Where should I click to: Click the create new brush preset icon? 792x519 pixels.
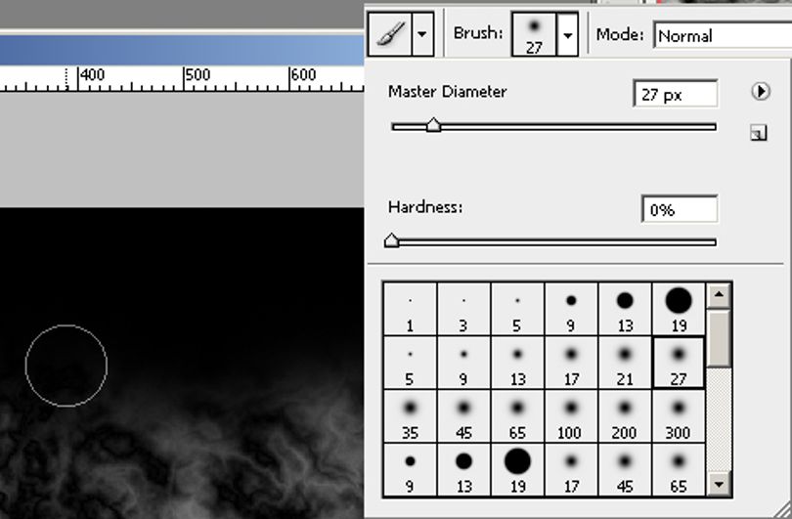tap(758, 133)
